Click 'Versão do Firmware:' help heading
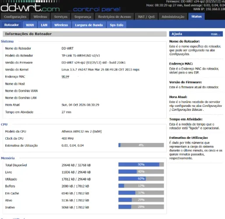The image size is (225, 219). [x=186, y=82]
